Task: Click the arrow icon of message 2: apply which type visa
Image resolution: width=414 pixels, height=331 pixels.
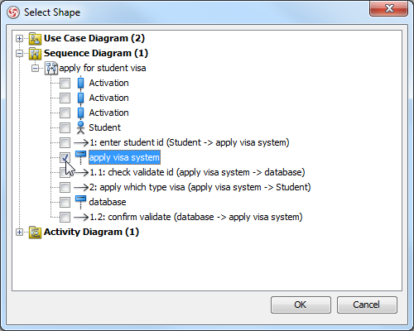Action: point(81,187)
